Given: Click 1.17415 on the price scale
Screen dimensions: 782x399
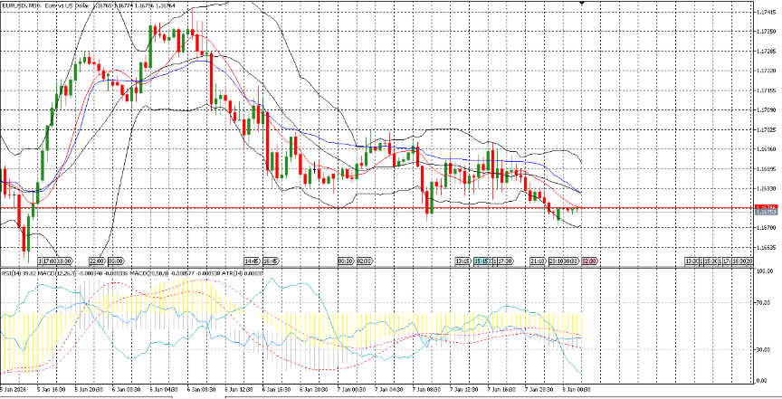Looking at the screenshot, I should [766, 11].
